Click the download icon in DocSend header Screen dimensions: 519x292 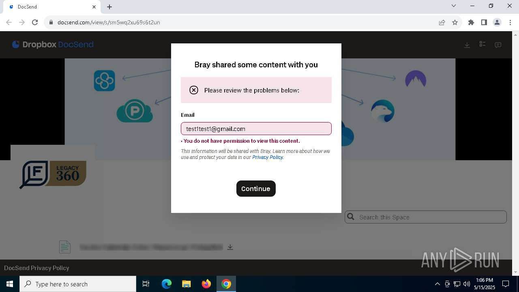[x=467, y=45]
